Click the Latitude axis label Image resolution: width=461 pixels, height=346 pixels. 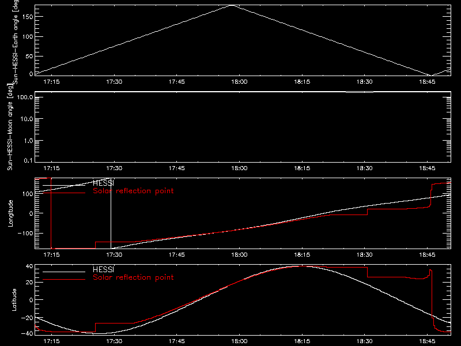14,300
